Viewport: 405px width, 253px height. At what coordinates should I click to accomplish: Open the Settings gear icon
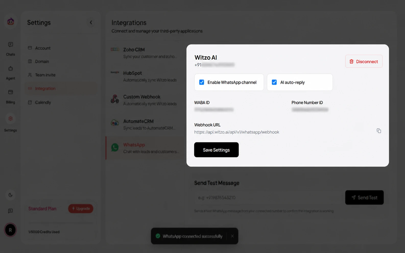point(10,119)
